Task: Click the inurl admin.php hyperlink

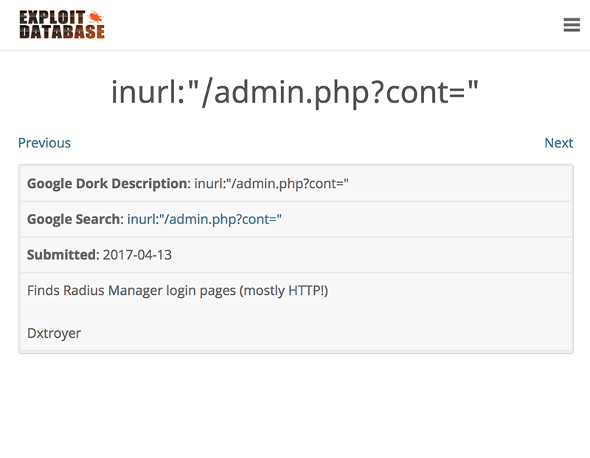Action: [204, 219]
